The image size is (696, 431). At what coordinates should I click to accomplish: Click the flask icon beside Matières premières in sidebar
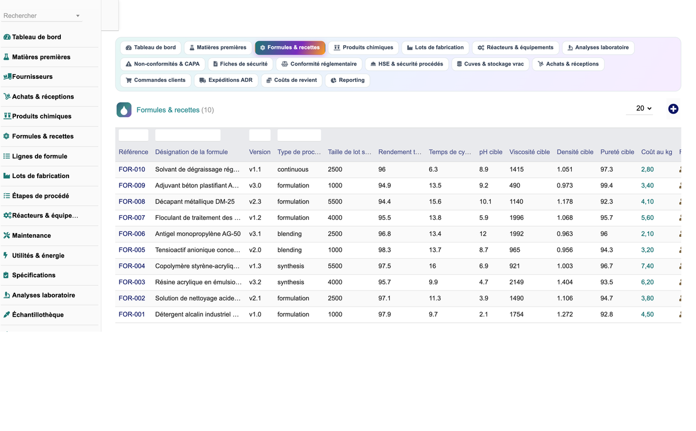tap(6, 57)
